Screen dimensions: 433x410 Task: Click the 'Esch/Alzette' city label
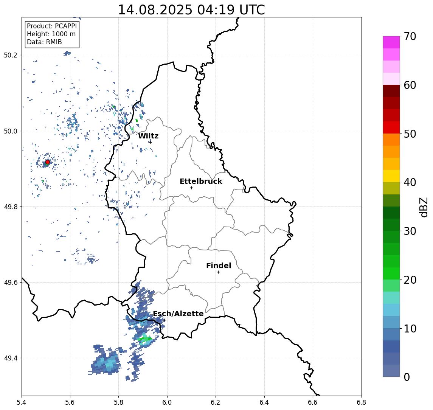(x=178, y=314)
